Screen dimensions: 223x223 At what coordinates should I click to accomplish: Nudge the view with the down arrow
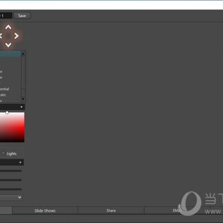coord(8,45)
